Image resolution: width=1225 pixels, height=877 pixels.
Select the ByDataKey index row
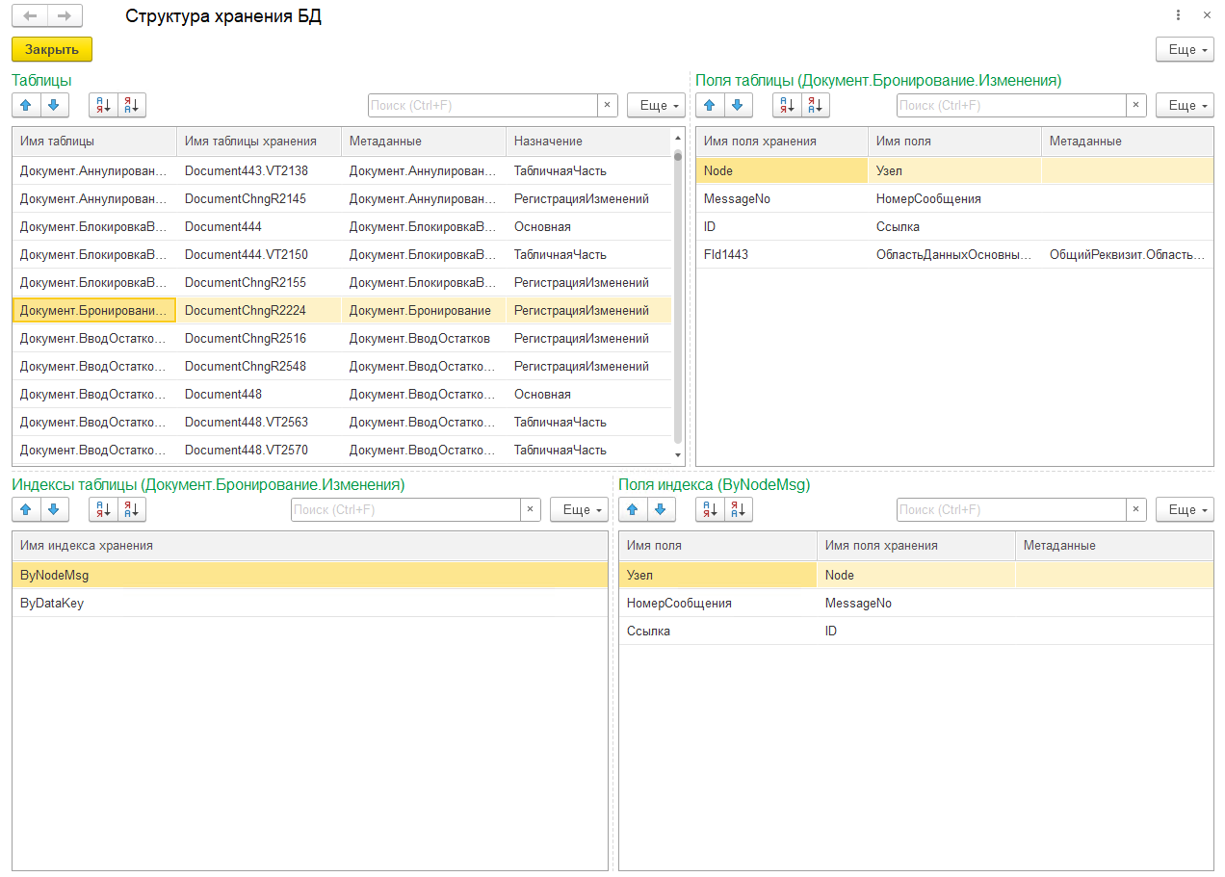click(x=53, y=603)
